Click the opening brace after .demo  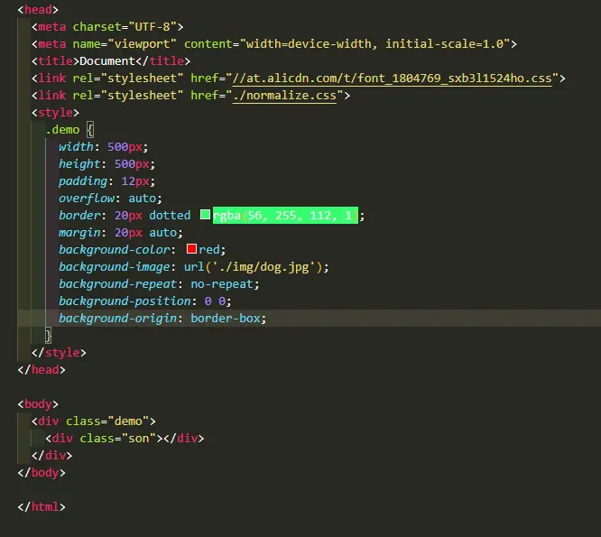click(90, 130)
